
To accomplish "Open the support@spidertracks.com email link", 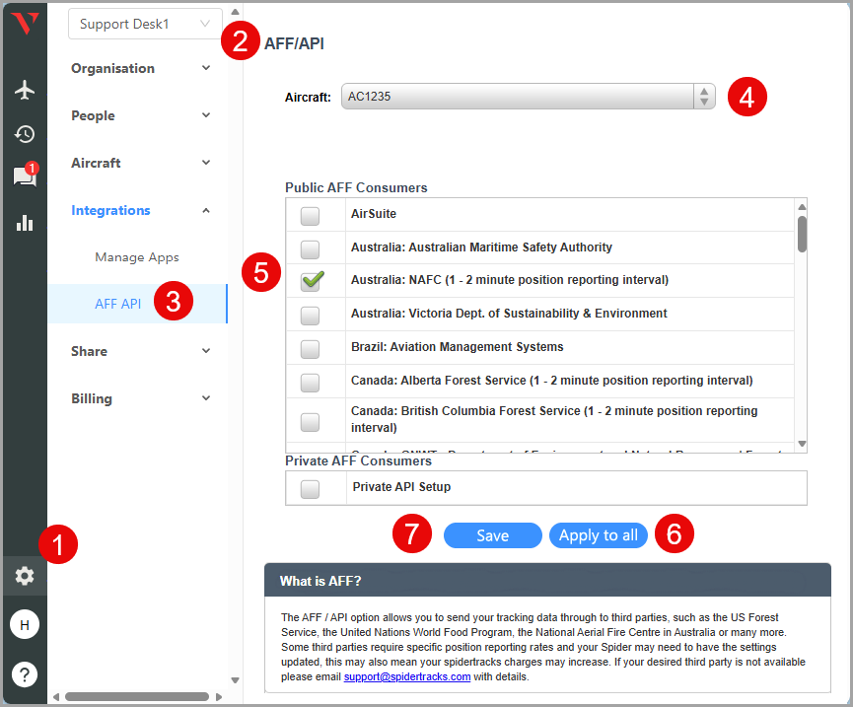I will point(406,677).
